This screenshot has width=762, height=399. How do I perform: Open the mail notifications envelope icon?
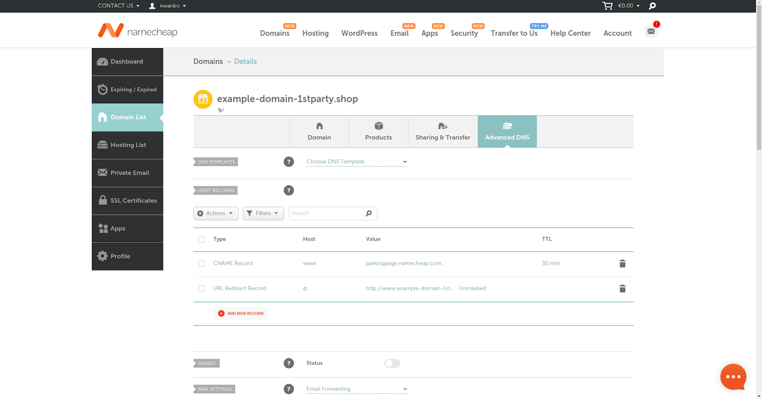click(x=651, y=31)
